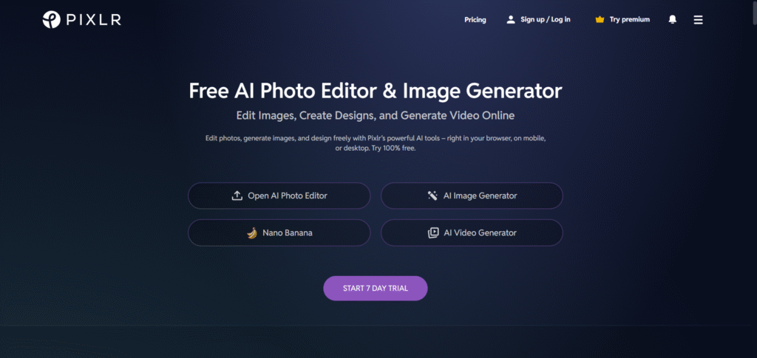Click the video play icon for AI Video Generator

tap(433, 233)
